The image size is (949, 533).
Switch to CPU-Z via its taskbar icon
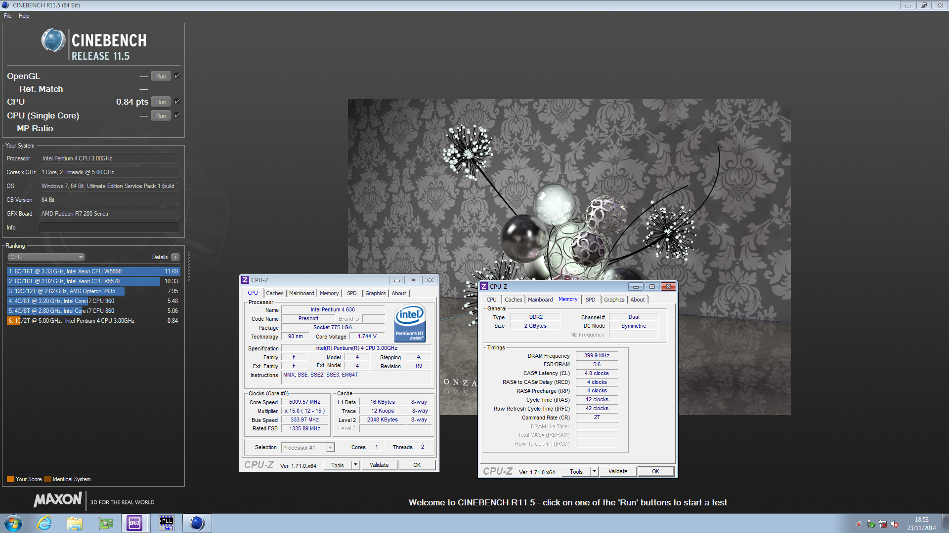[x=134, y=523]
